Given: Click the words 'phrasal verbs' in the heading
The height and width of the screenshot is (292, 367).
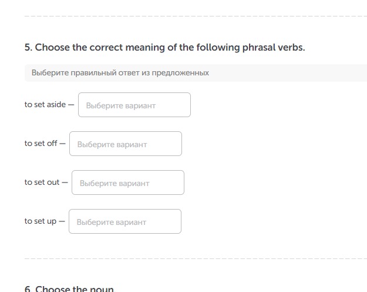Looking at the screenshot, I should coord(273,47).
